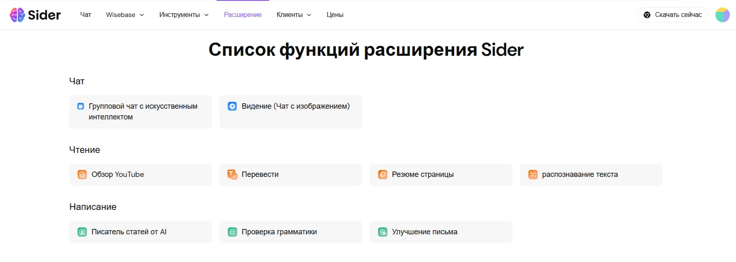This screenshot has height=262, width=736.
Task: Click the Sider brain logo icon
Action: [x=17, y=15]
